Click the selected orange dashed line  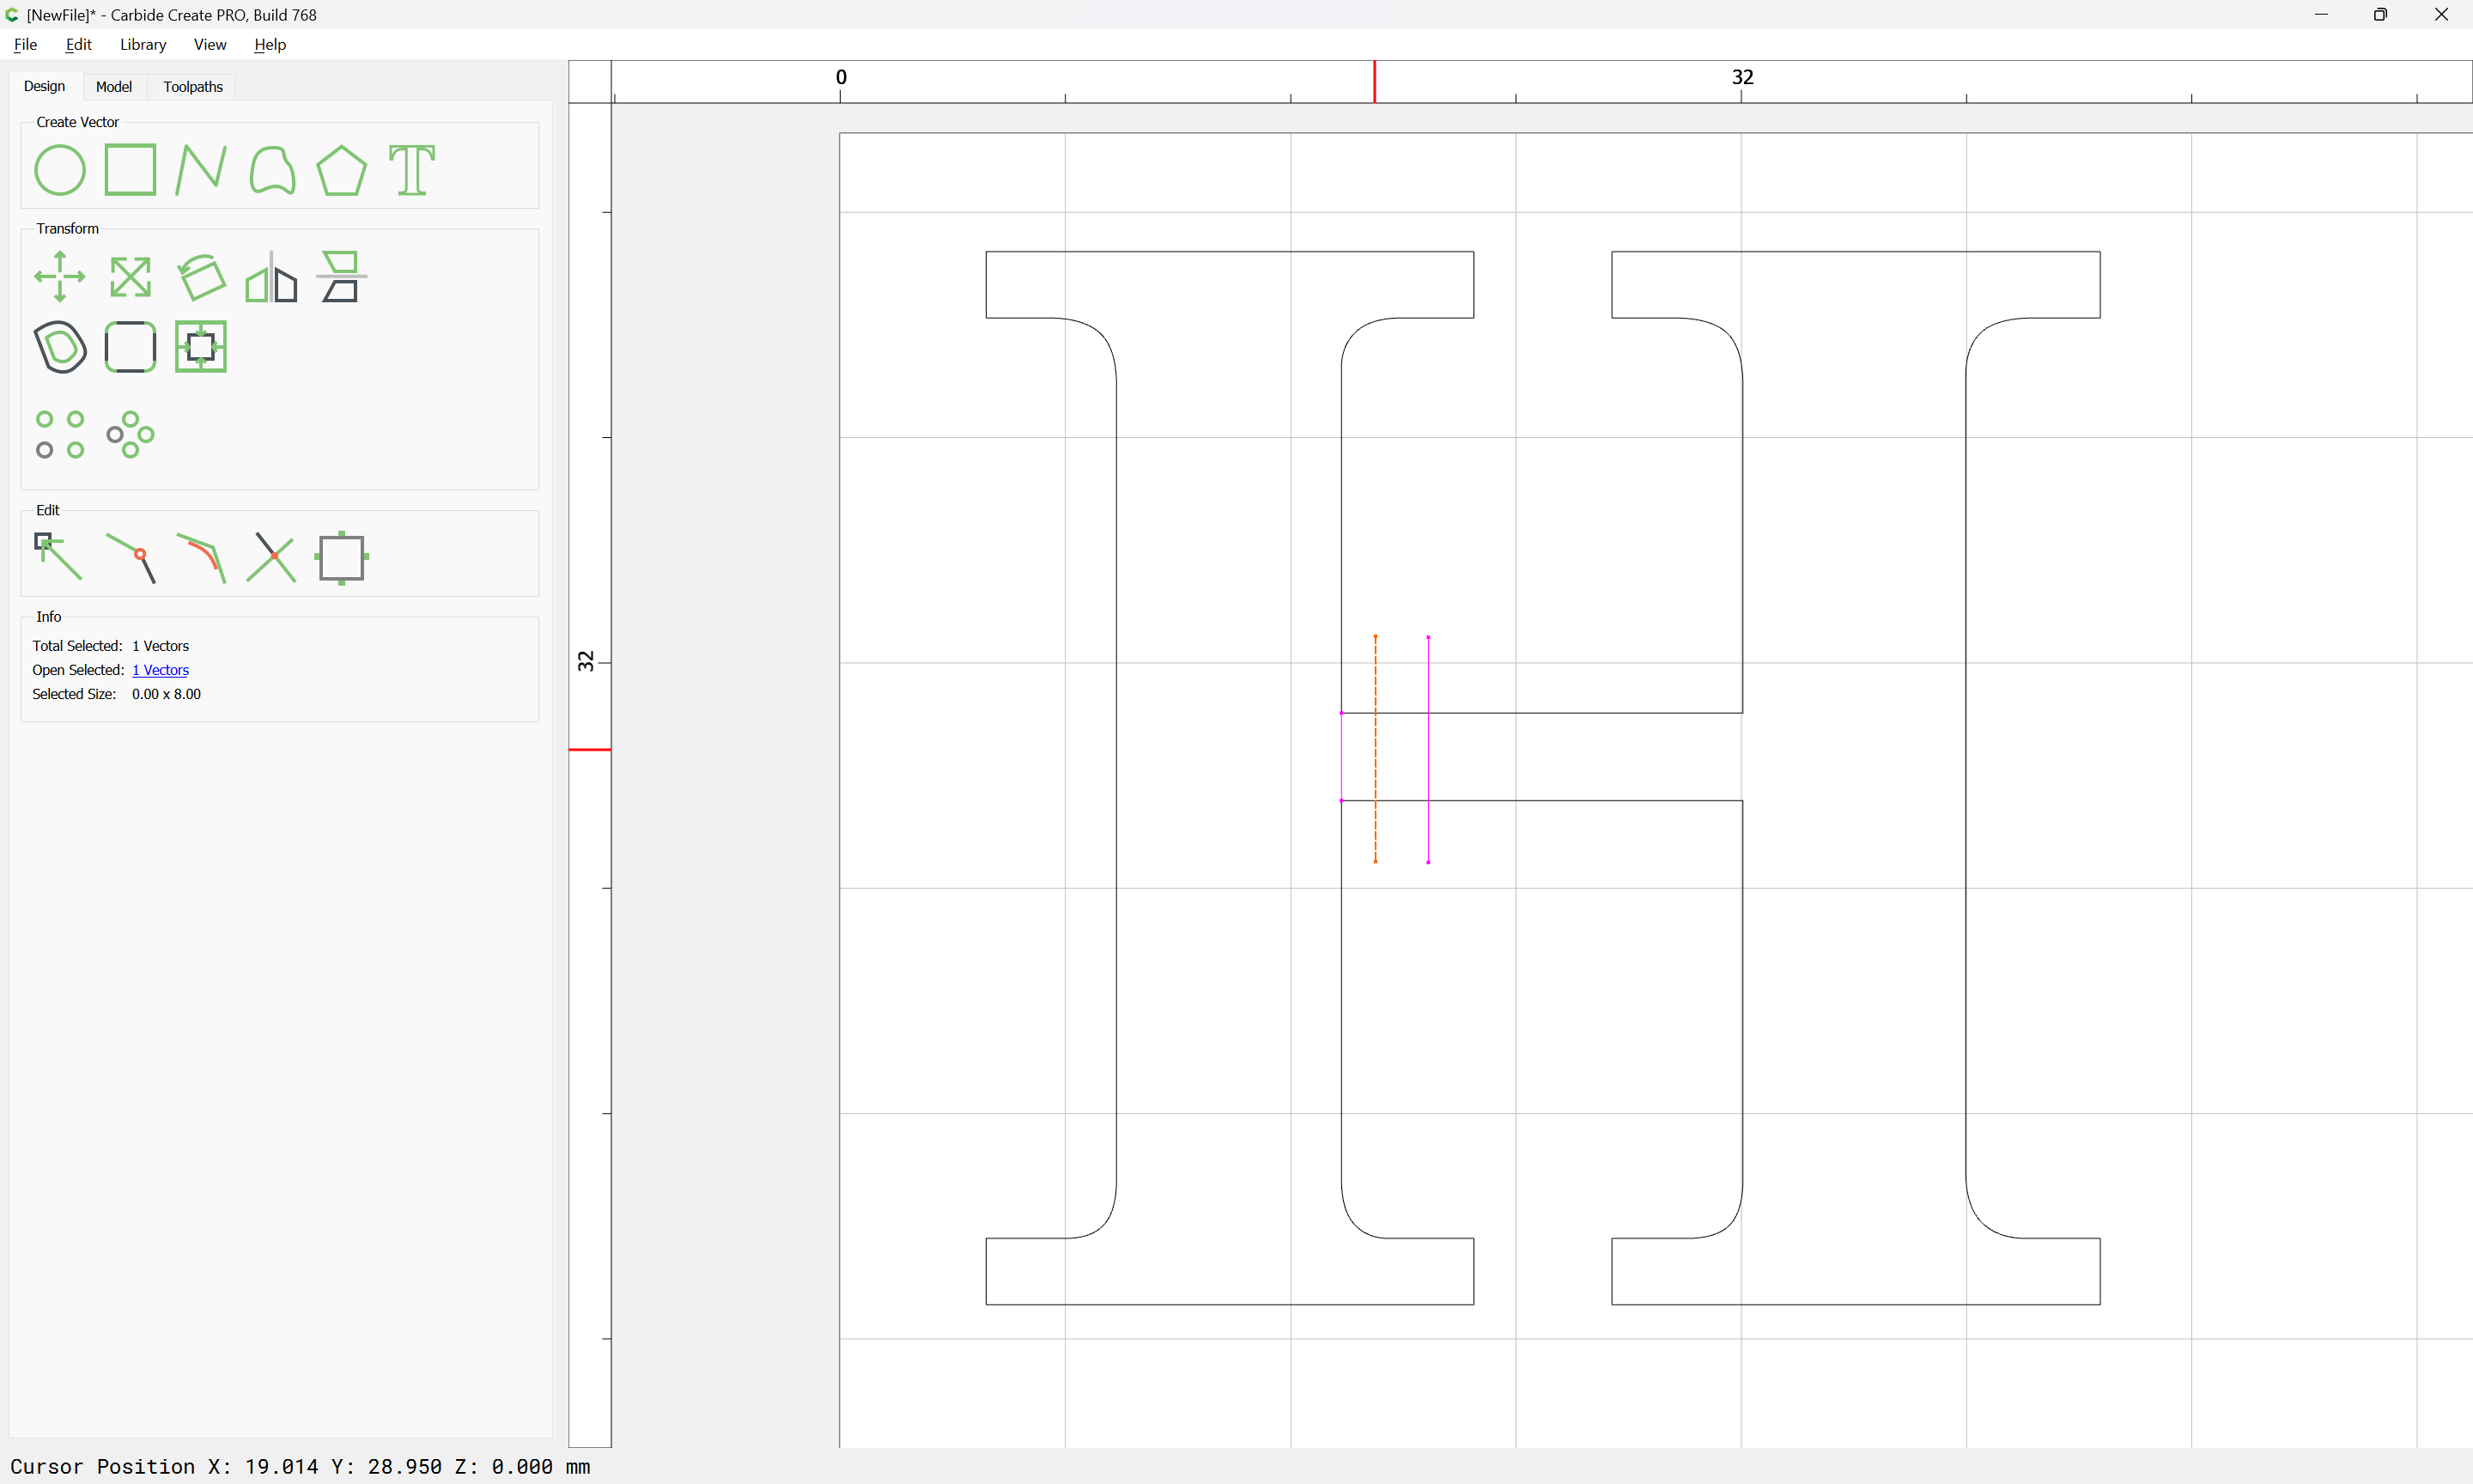(x=1376, y=749)
